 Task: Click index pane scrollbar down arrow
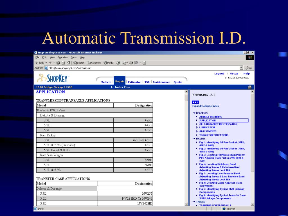pos(252,204)
